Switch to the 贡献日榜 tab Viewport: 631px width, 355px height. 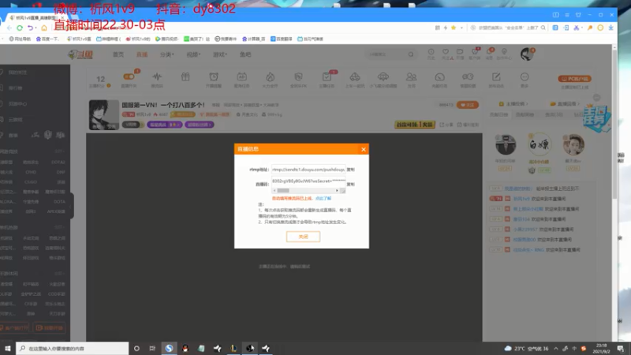click(498, 114)
